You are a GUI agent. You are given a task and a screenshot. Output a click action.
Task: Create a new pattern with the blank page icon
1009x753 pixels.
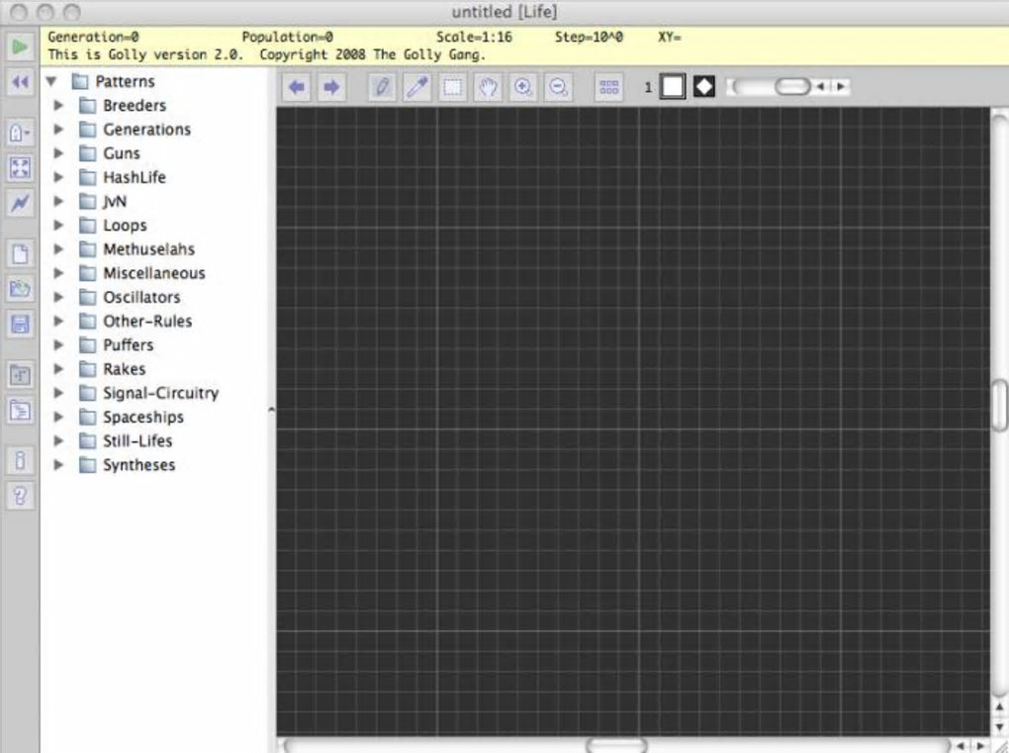coord(20,253)
